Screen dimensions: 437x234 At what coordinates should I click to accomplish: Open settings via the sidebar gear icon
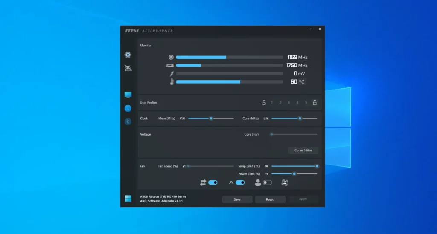(128, 55)
